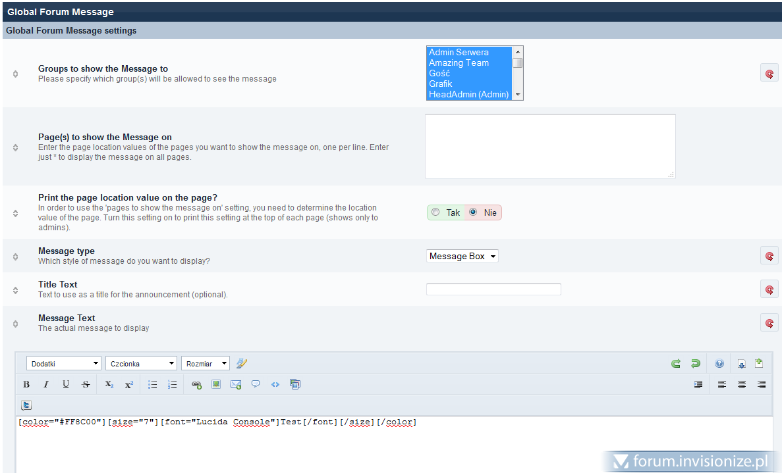Click the Title Text input field

pyautogui.click(x=493, y=289)
